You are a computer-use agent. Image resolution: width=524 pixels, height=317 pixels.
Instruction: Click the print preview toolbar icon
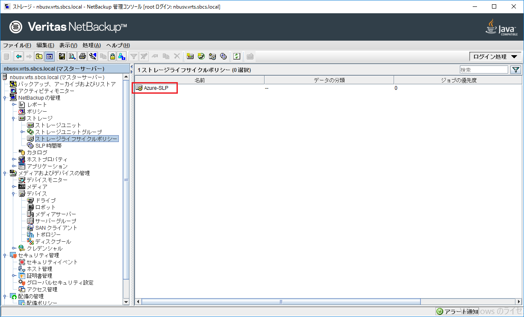tap(72, 56)
